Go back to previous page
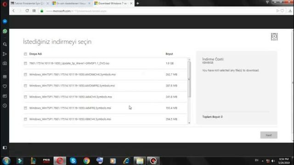 (x=13, y=11)
